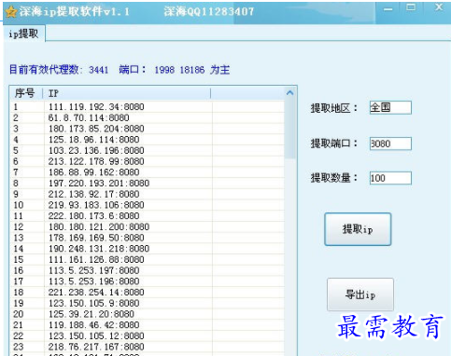Image resolution: width=451 pixels, height=356 pixels.
Task: Select row 180.180.121.200:8080
Action: pos(148,226)
